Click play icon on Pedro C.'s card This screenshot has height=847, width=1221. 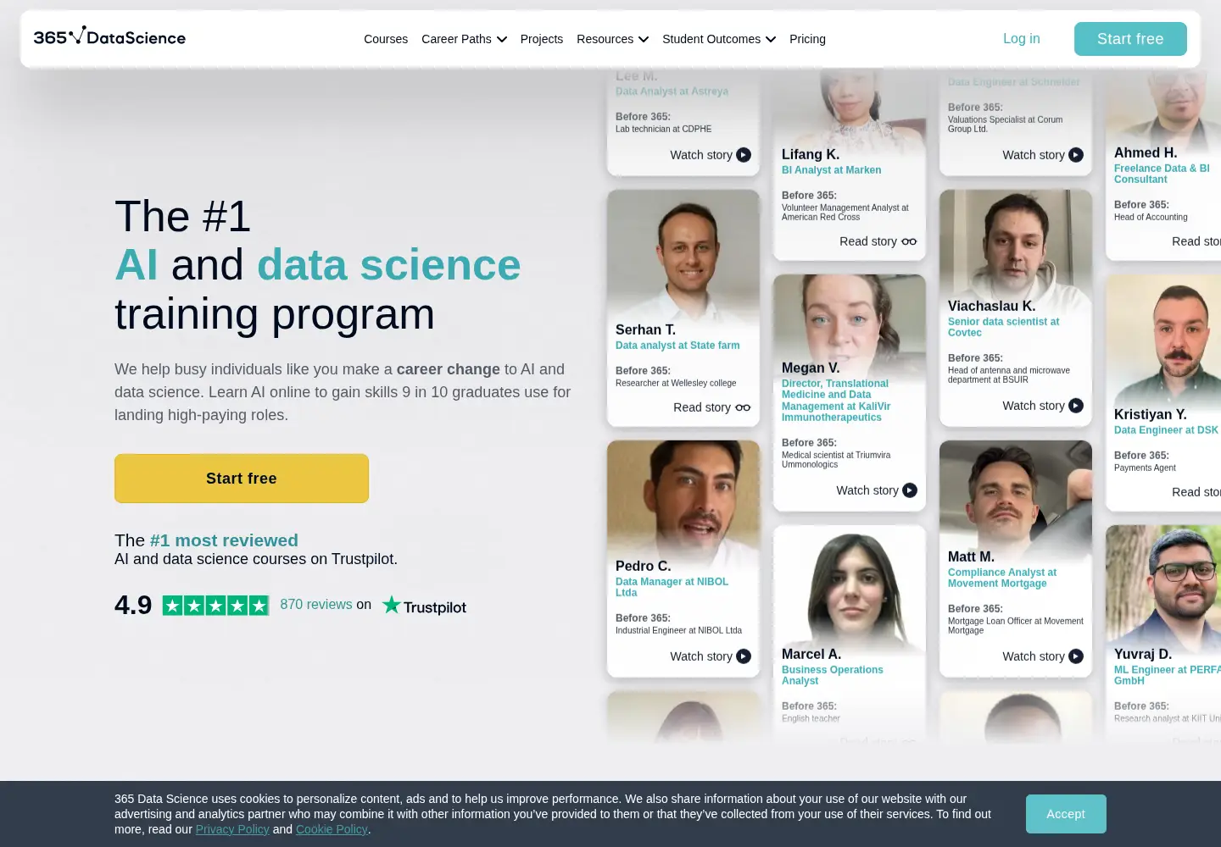click(744, 656)
